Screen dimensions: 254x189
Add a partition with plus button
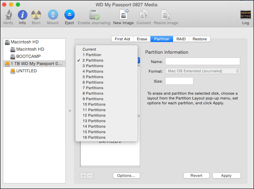pyautogui.click(x=83, y=175)
